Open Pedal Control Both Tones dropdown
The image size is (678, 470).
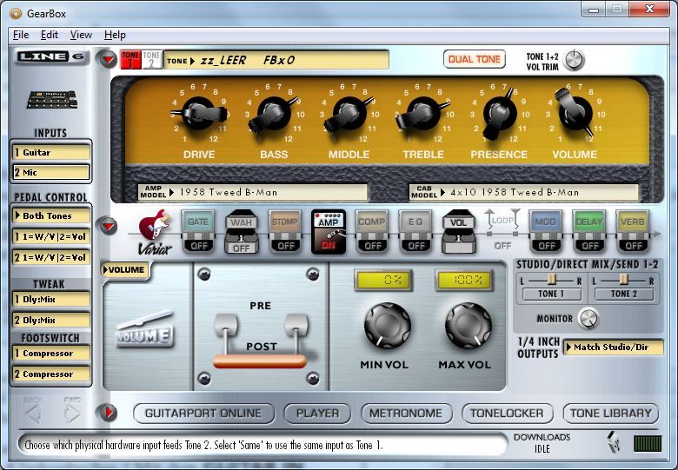[51, 215]
